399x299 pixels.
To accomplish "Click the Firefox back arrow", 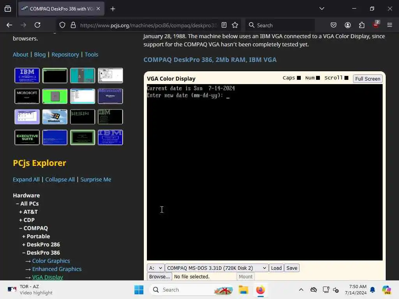I will pyautogui.click(x=9, y=25).
